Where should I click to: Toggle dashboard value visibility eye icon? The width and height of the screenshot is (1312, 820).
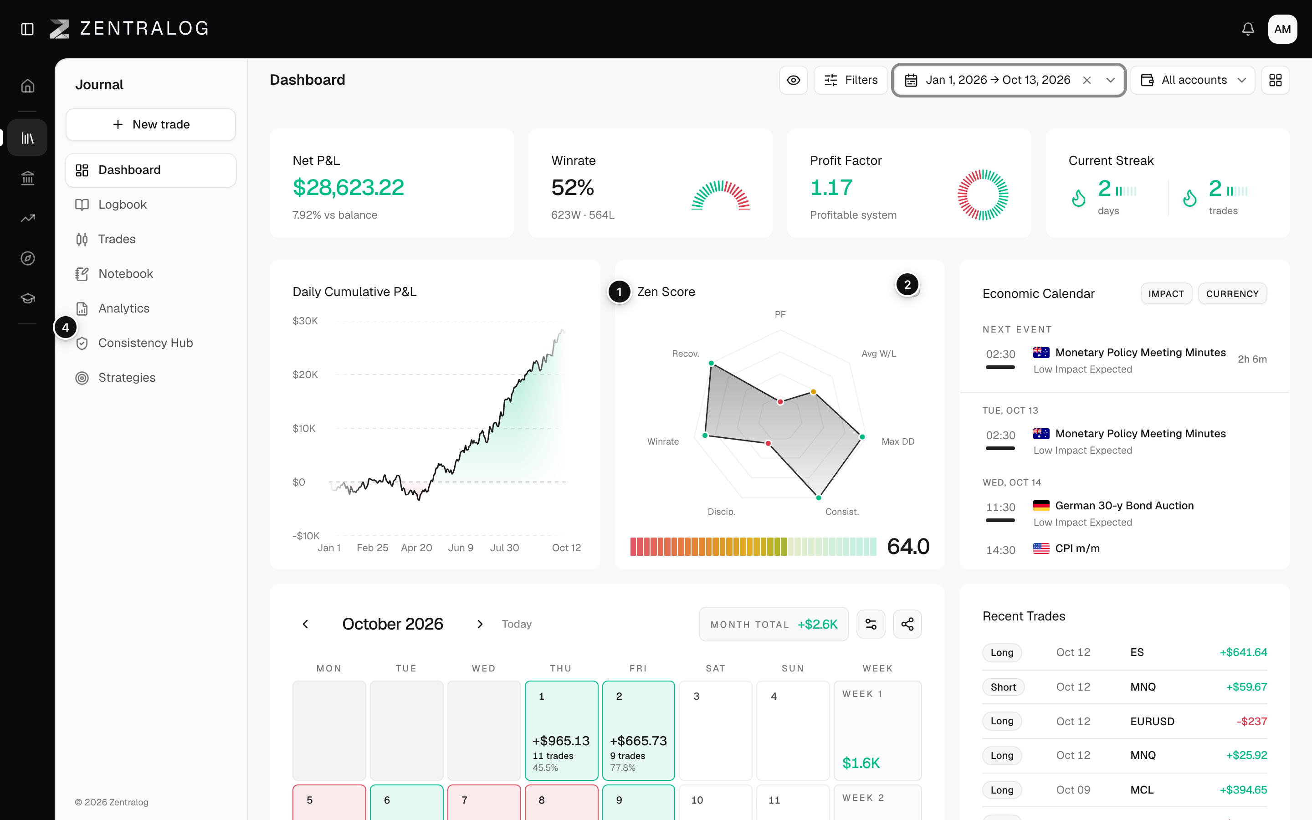pos(793,80)
